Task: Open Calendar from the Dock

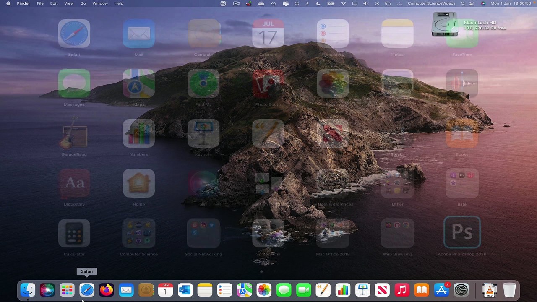Action: 166,290
